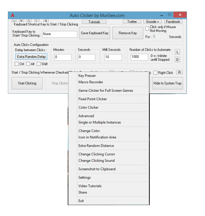Open Fixed Point Clicker menu entry
Viewport: 205px width, 216px height.
[93, 99]
